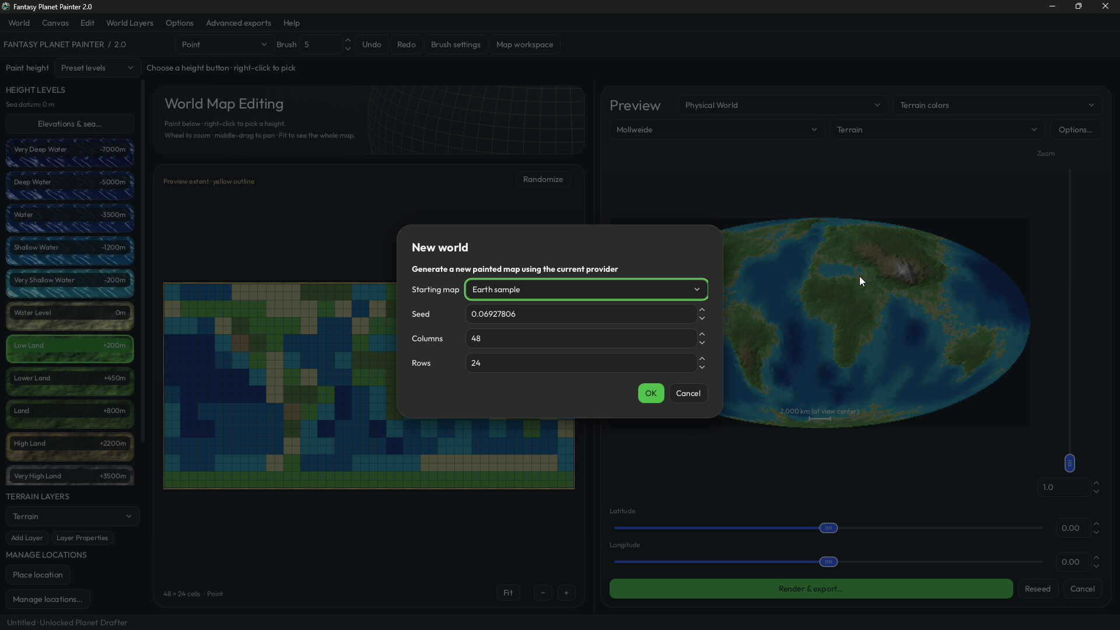Open Brush settings
Viewport: 1120px width, 630px height.
456,44
